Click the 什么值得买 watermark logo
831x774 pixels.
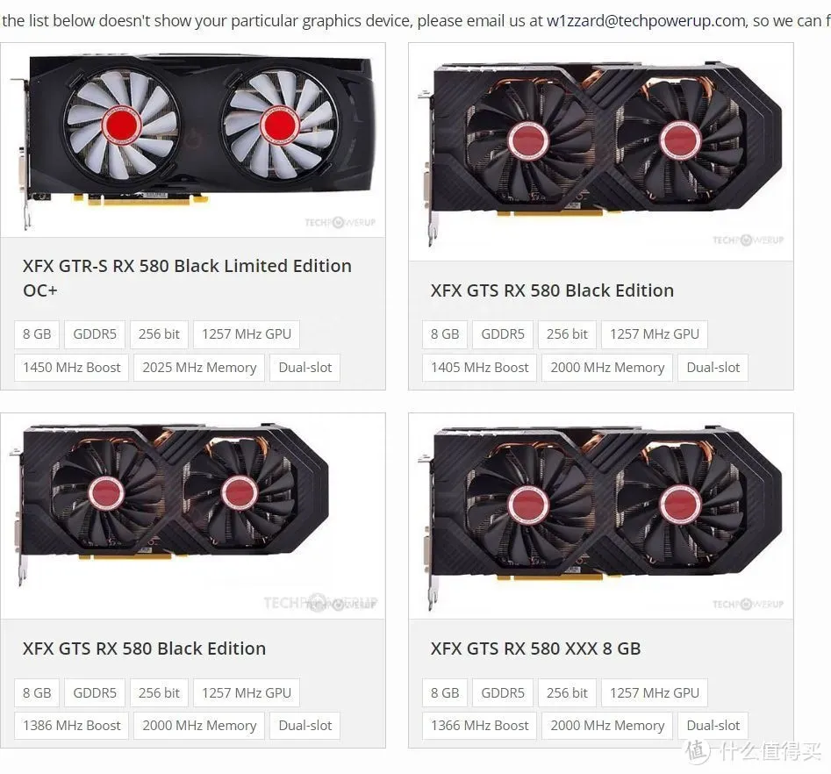(x=753, y=751)
